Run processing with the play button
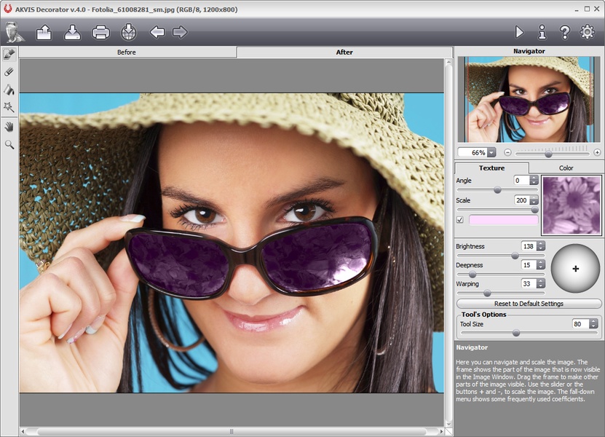The height and width of the screenshot is (437, 605). coord(519,32)
